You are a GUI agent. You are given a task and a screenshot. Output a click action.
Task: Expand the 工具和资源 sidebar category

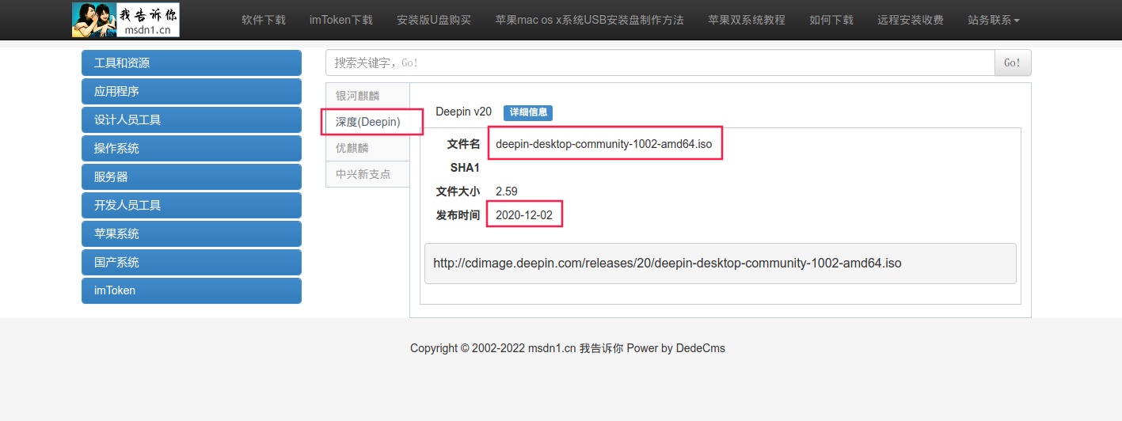tap(192, 63)
